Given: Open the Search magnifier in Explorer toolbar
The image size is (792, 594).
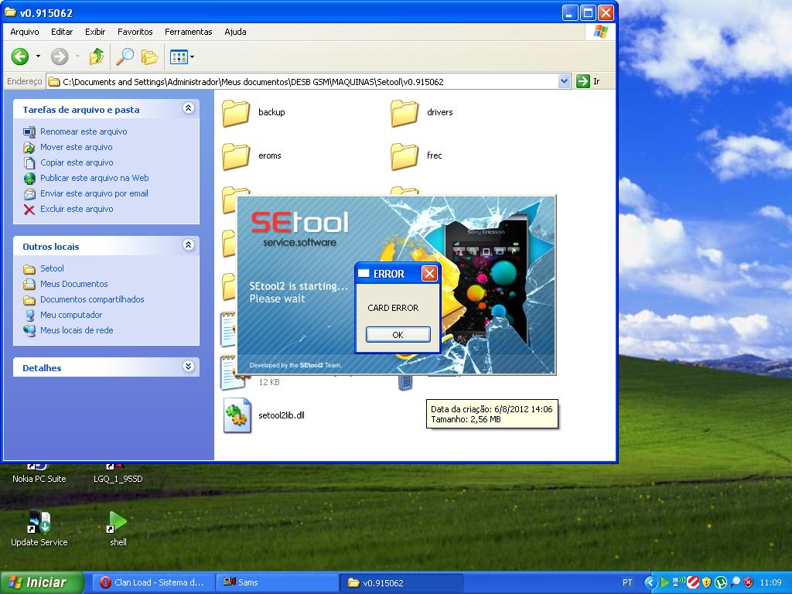Looking at the screenshot, I should coord(125,56).
